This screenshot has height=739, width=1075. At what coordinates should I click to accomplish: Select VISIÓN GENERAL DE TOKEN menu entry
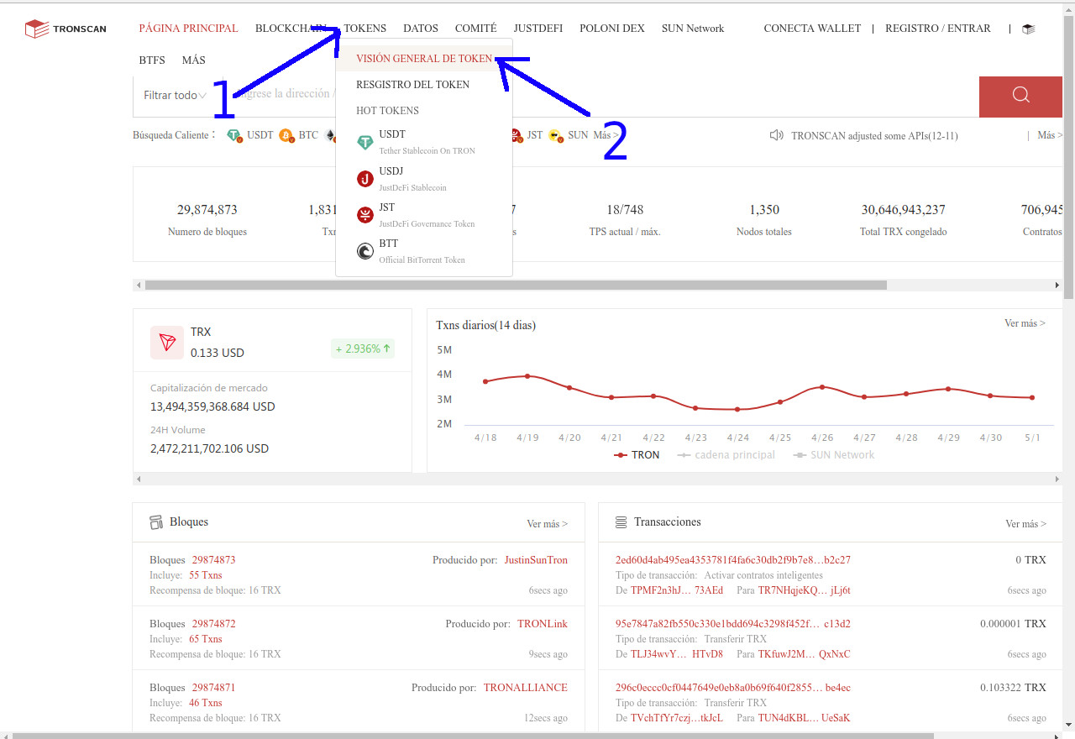(424, 59)
